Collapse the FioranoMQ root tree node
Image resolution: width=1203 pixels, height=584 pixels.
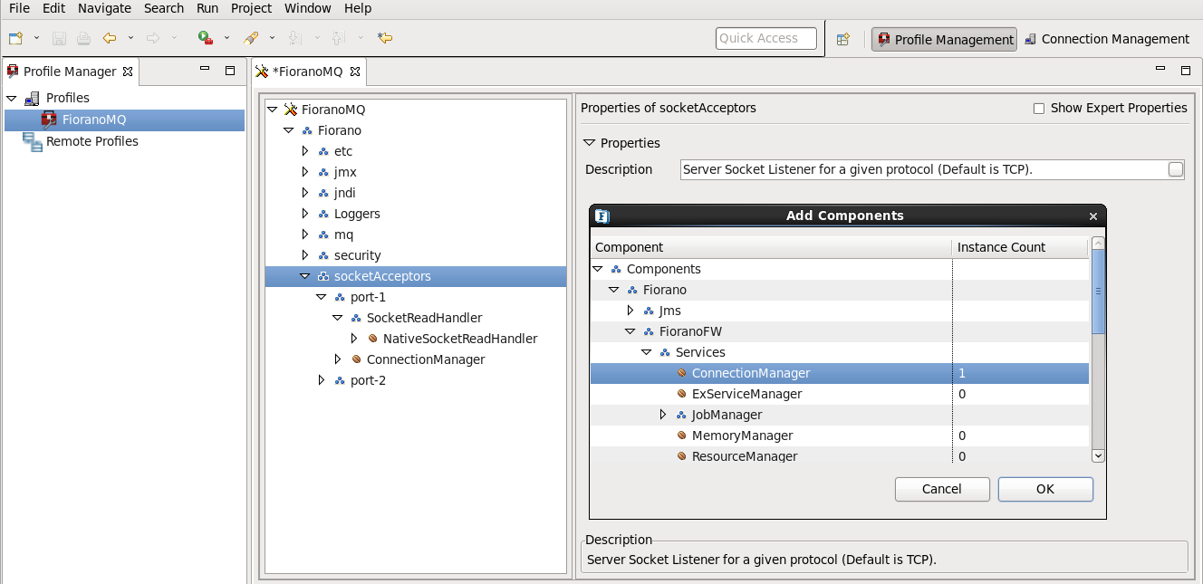click(x=273, y=110)
